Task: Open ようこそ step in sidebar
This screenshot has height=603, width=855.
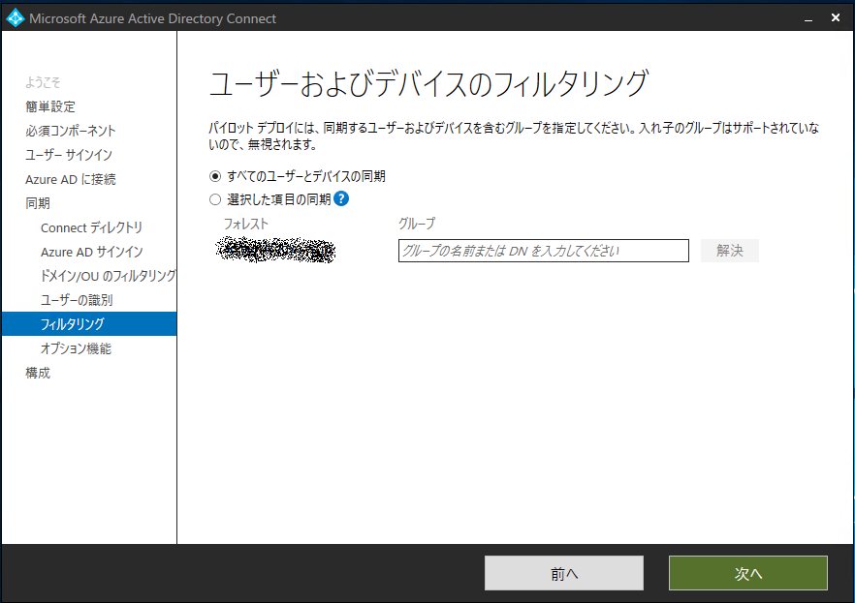Action: pyautogui.click(x=43, y=82)
